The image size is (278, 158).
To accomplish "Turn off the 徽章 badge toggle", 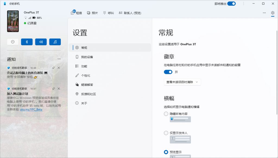I will point(168,72).
